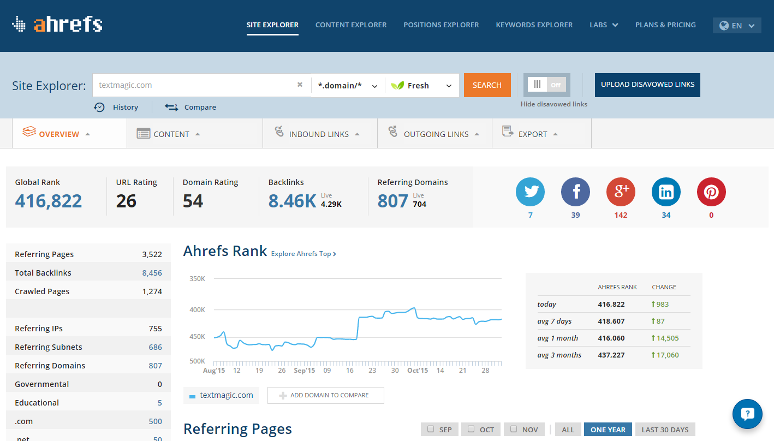Open the LinkedIn share icon

point(666,192)
